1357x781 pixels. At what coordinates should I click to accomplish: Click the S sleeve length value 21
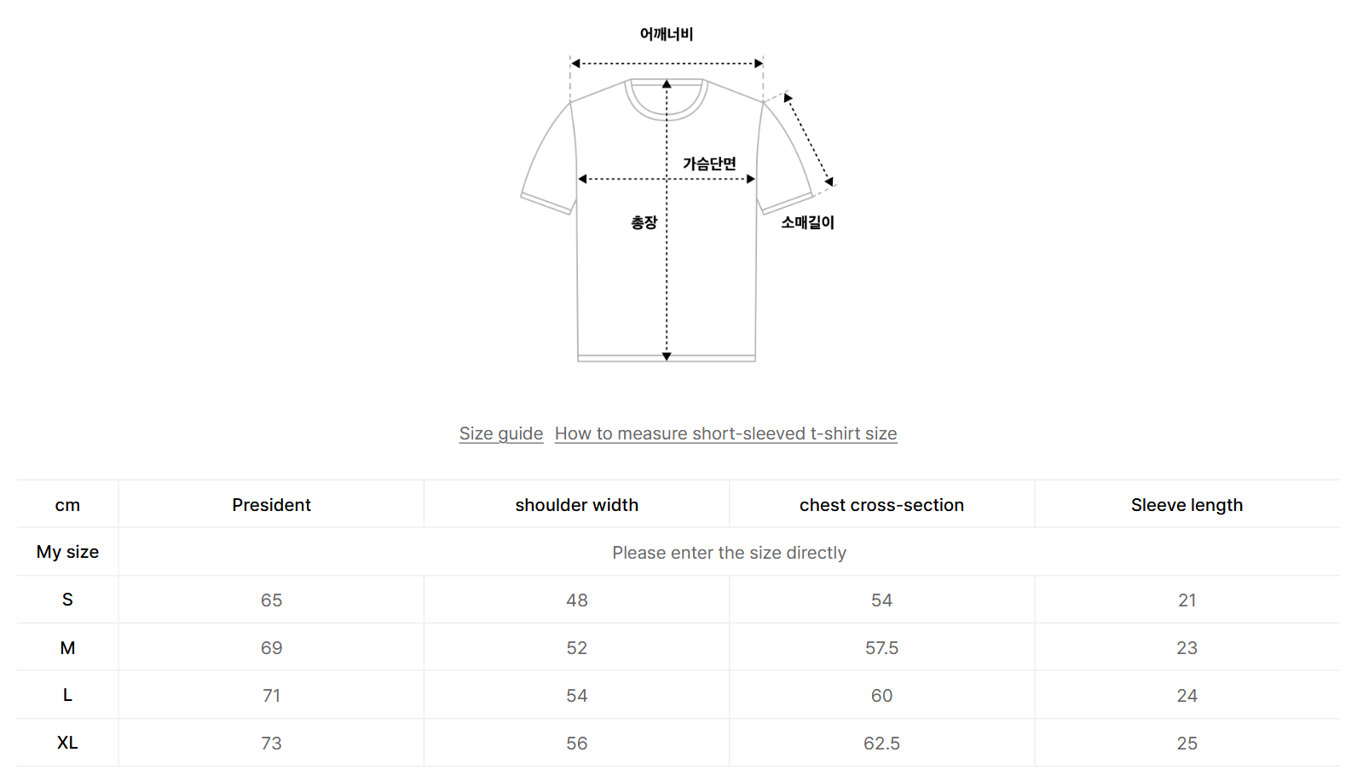1187,600
